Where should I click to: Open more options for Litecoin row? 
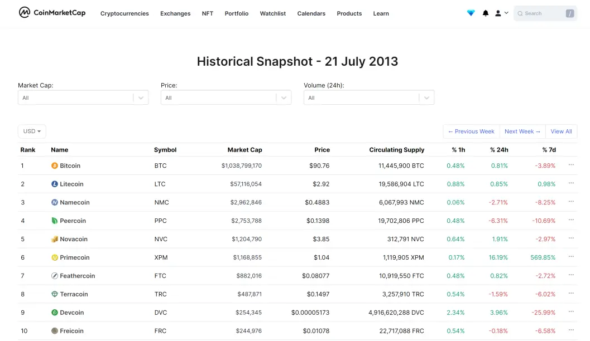click(571, 183)
